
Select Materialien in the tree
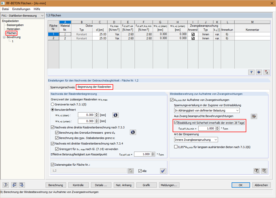(x=13, y=29)
